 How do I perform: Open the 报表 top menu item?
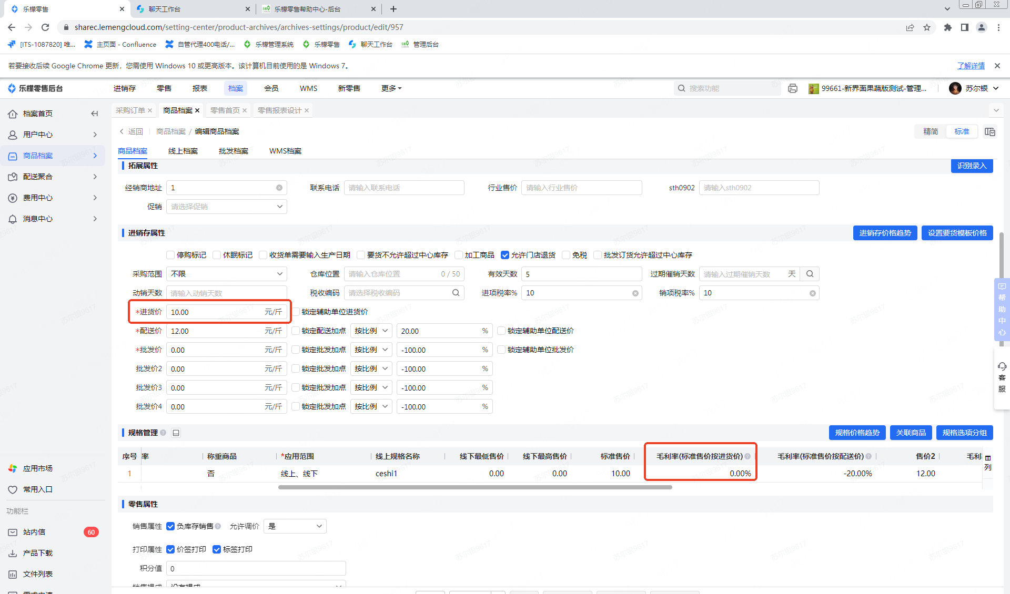(x=199, y=88)
